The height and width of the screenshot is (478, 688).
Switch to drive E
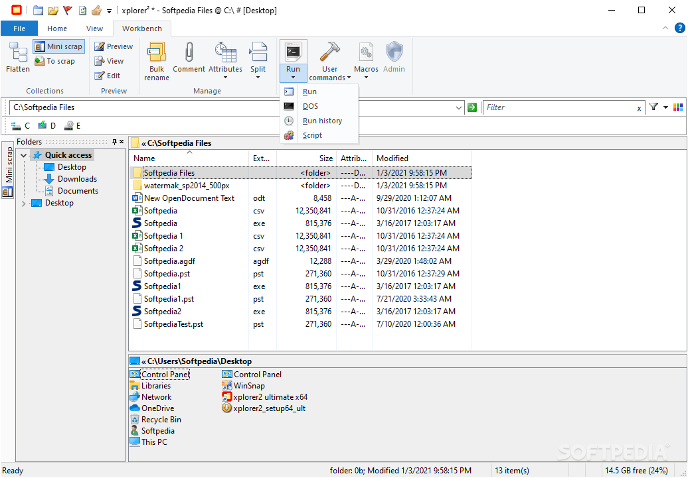pos(72,126)
